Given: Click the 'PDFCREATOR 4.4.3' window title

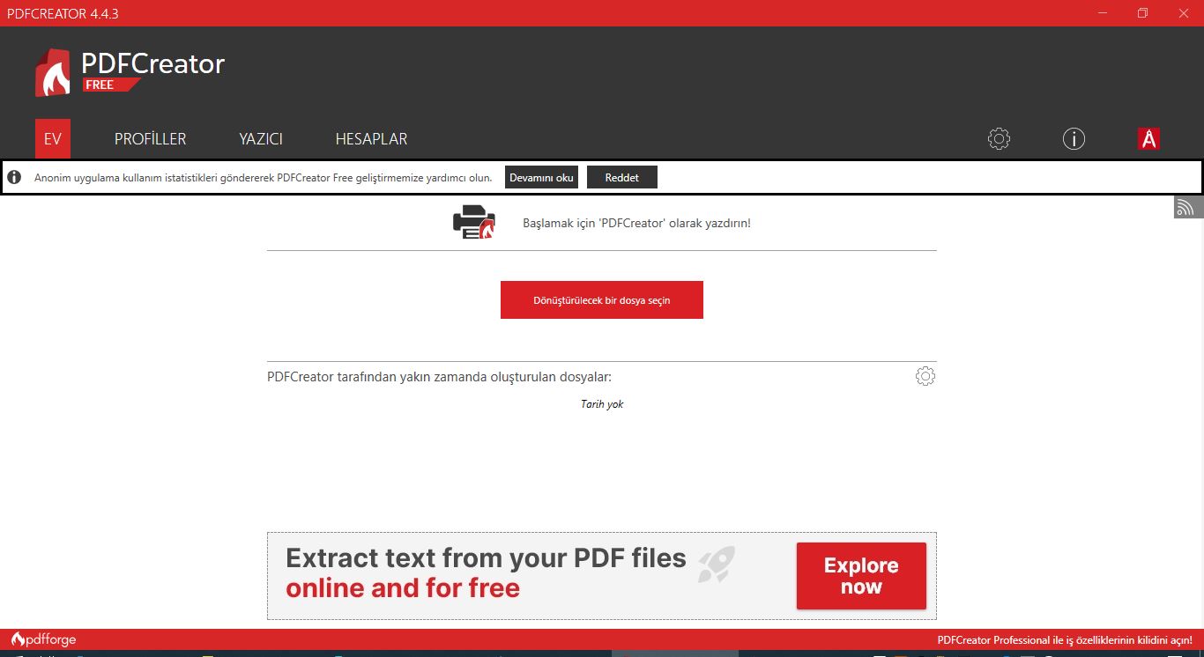Looking at the screenshot, I should coord(63,13).
